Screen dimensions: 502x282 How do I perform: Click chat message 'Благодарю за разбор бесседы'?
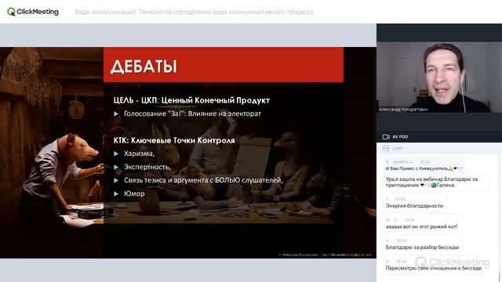click(x=422, y=248)
